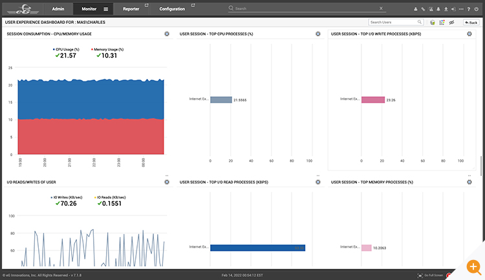Open the Monitor hamburger menu icon
The height and width of the screenshot is (280, 485).
tap(106, 9)
